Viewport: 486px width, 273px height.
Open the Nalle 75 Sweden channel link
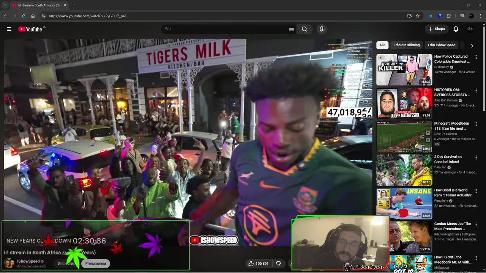point(446,134)
